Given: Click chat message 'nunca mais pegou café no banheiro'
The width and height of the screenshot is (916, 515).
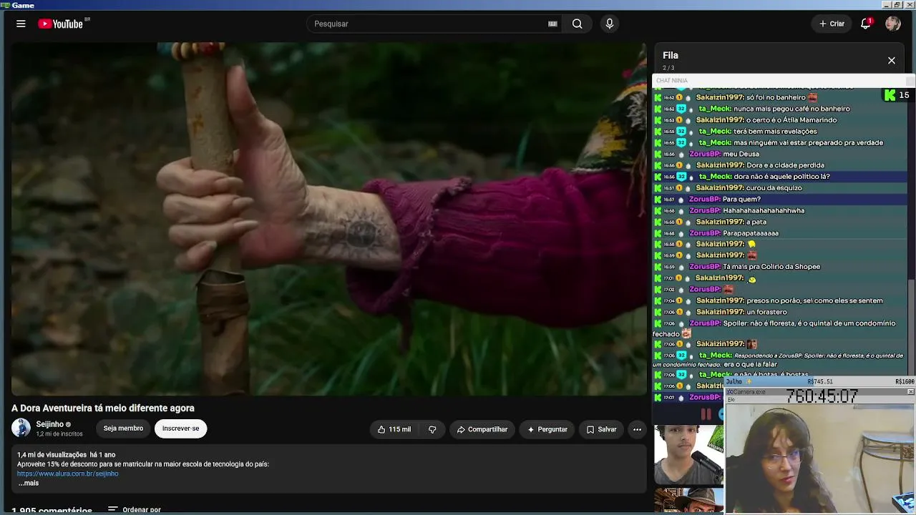Looking at the screenshot, I should click(791, 109).
